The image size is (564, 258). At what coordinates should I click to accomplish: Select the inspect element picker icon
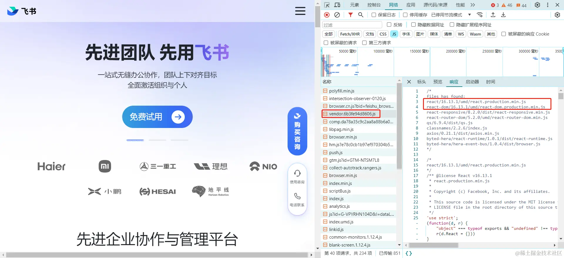tap(327, 5)
